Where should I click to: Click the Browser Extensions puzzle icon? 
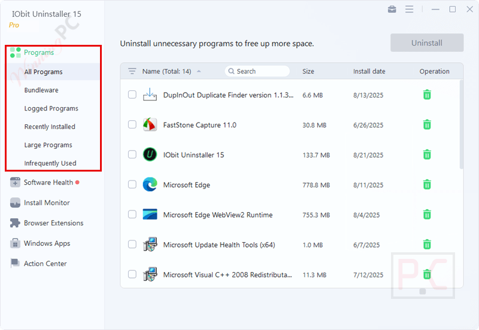(x=15, y=223)
